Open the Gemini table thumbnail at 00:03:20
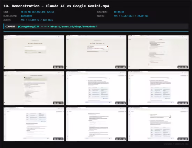The image size is (192, 148). pos(96,88)
